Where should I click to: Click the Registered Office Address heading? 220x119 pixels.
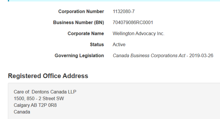click(x=48, y=76)
